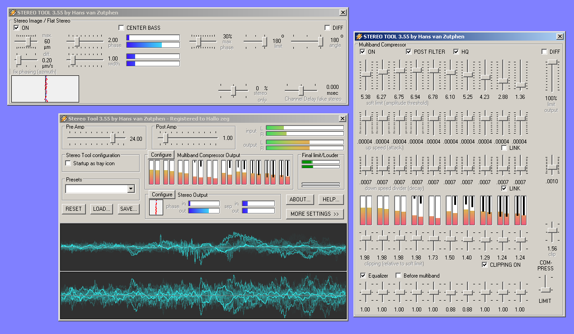Open Configure for Stereo Output
Image resolution: width=574 pixels, height=334 pixels.
pyautogui.click(x=162, y=195)
